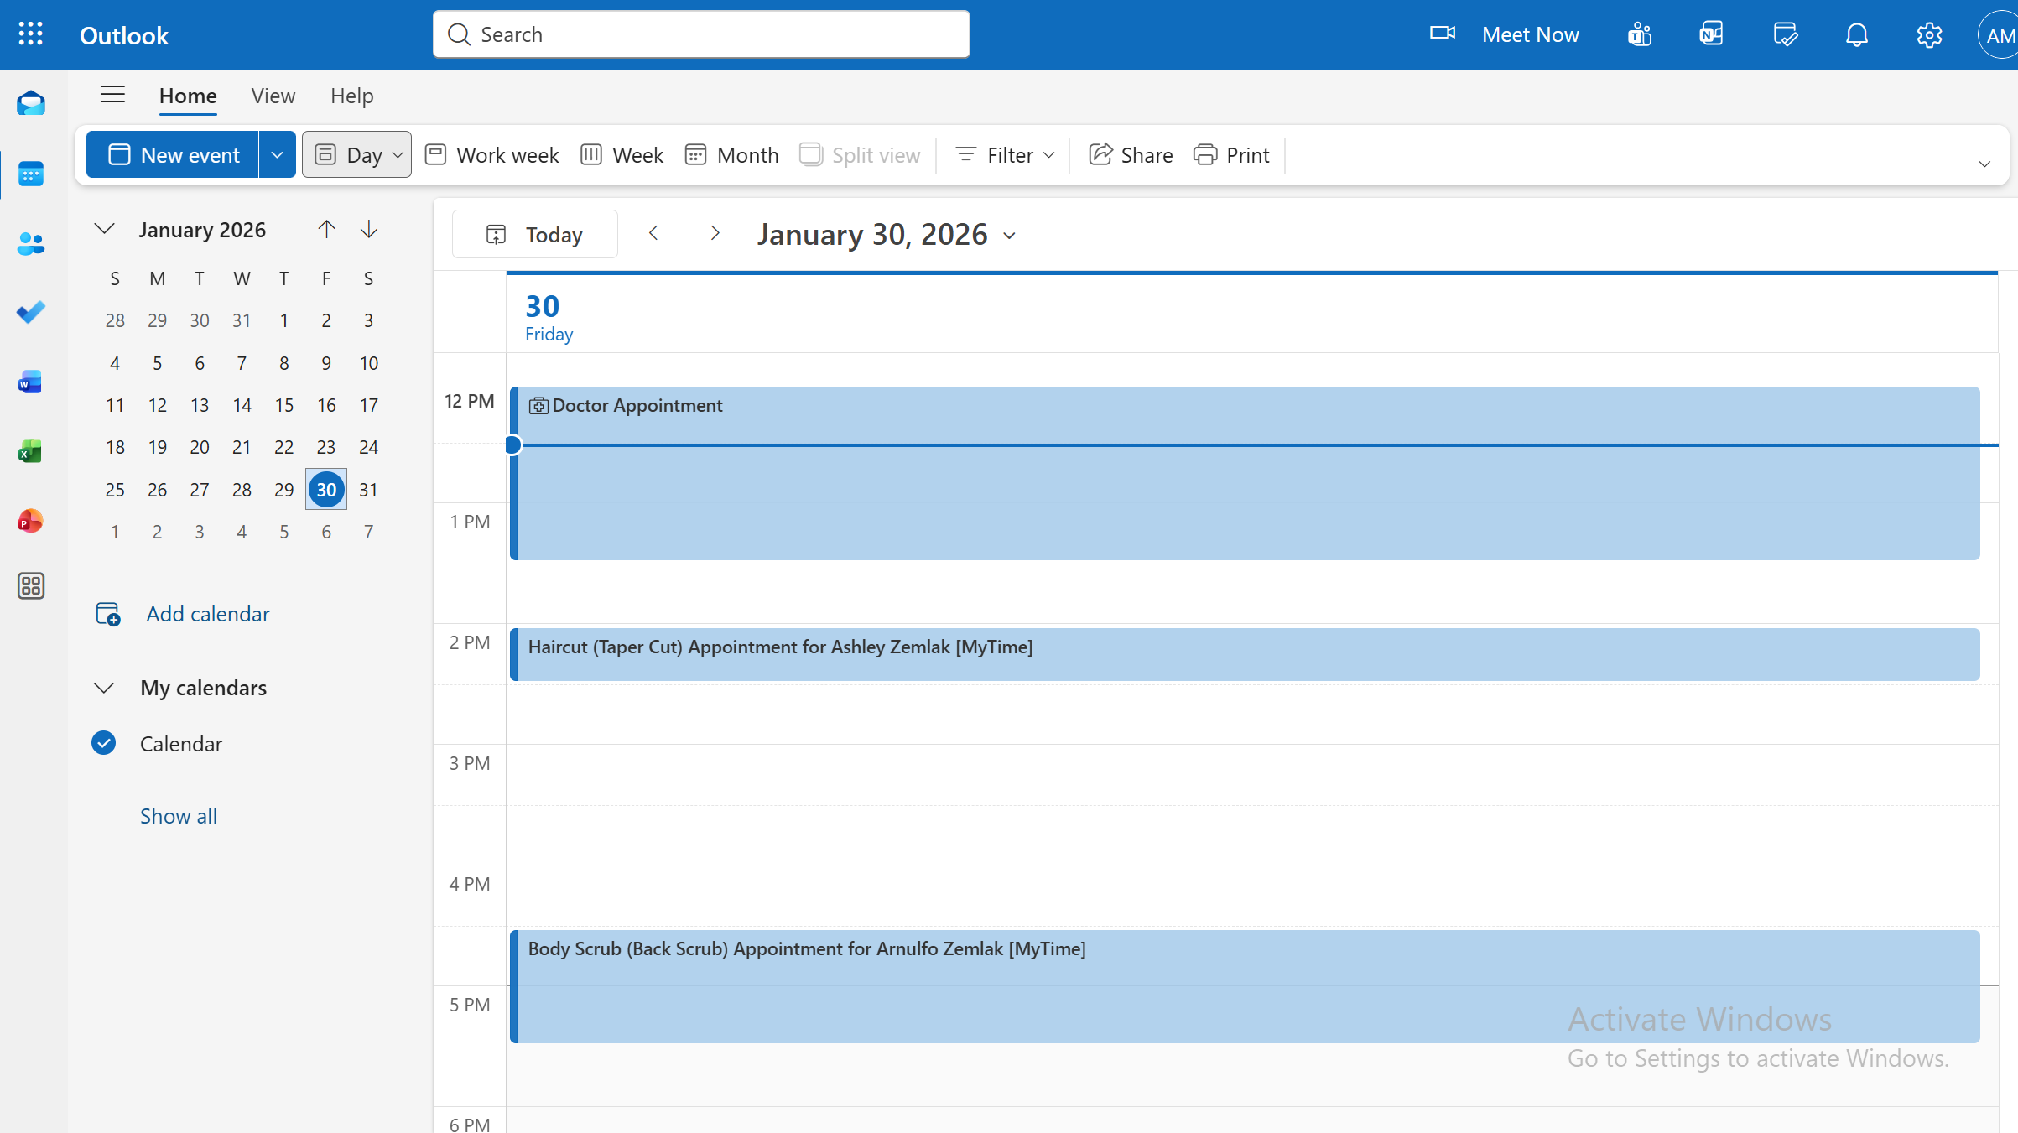Launch Excel from the left rail
The width and height of the screenshot is (2018, 1133).
tap(31, 452)
